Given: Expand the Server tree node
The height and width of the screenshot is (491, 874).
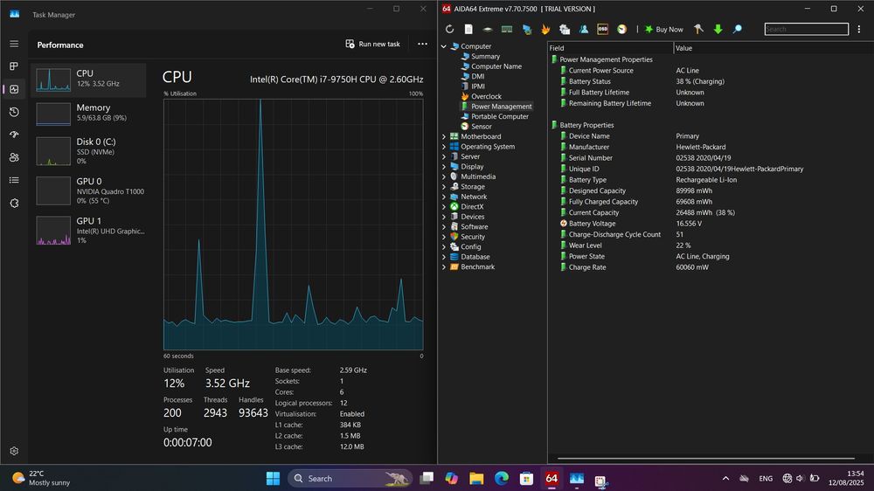Looking at the screenshot, I should coord(444,156).
